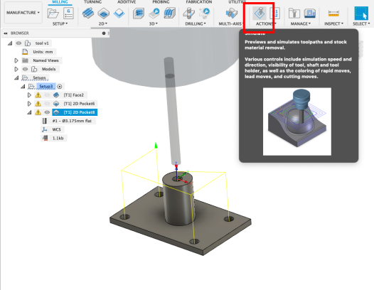Click the Simulate icon in Actions
The height and width of the screenshot is (290, 374).
pyautogui.click(x=260, y=13)
